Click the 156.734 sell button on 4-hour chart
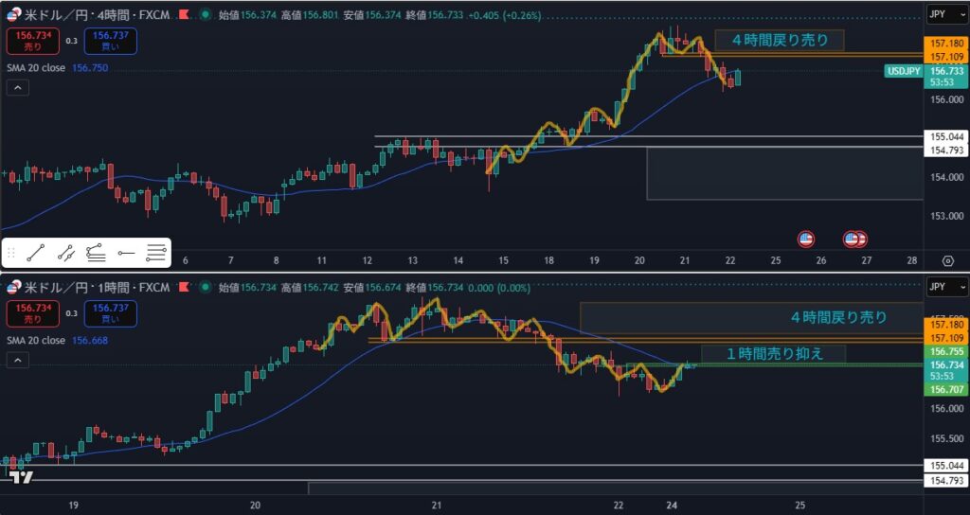The height and width of the screenshot is (515, 970). coord(32,42)
